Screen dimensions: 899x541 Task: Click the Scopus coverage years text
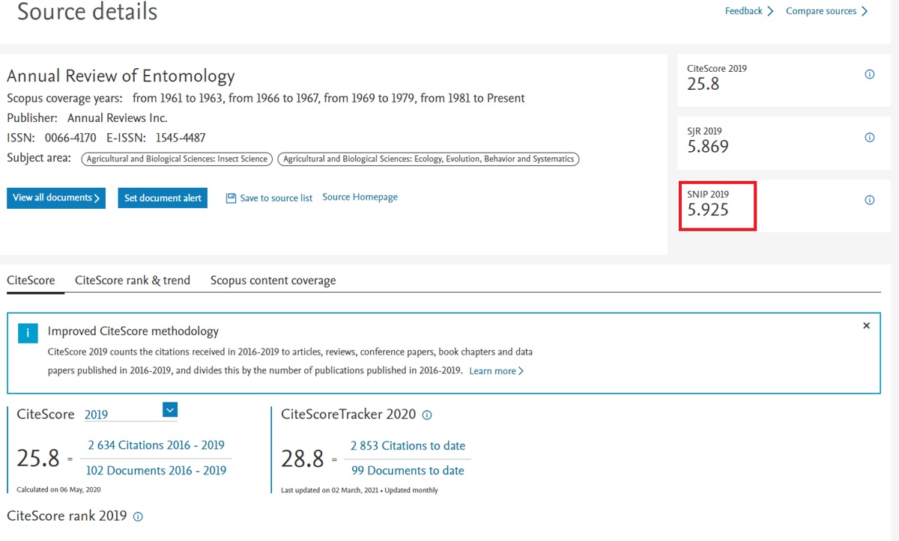click(266, 98)
